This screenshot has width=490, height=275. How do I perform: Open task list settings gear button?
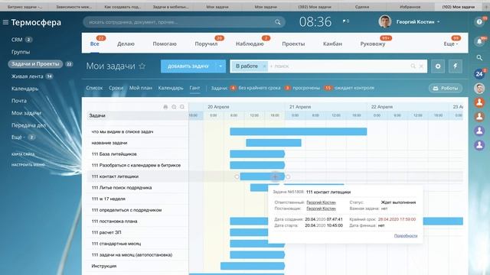pyautogui.click(x=438, y=66)
